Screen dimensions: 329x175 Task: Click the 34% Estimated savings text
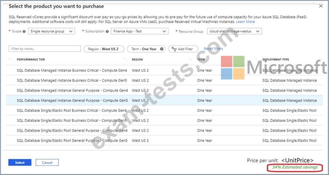[x=295, y=167]
